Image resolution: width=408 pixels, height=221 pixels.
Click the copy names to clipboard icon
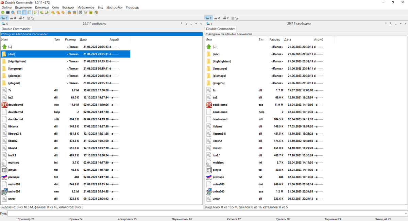point(96,12)
